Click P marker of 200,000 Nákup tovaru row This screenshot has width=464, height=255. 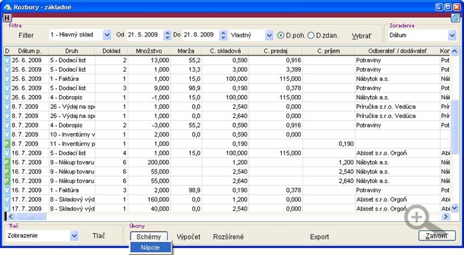click(x=7, y=162)
